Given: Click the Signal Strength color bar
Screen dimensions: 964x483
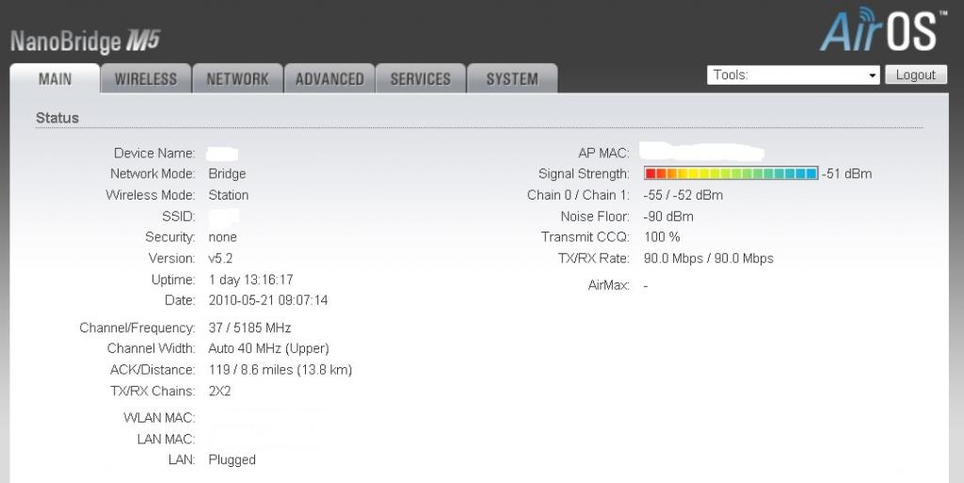Looking at the screenshot, I should coord(731,174).
